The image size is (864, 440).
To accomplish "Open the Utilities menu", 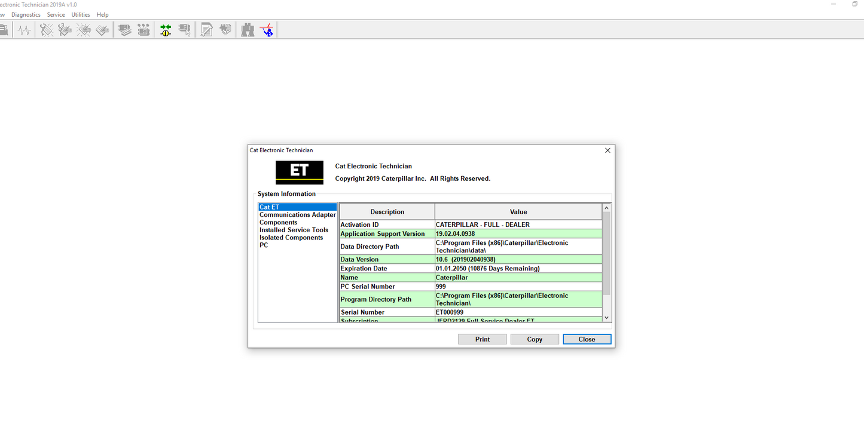I will point(81,14).
